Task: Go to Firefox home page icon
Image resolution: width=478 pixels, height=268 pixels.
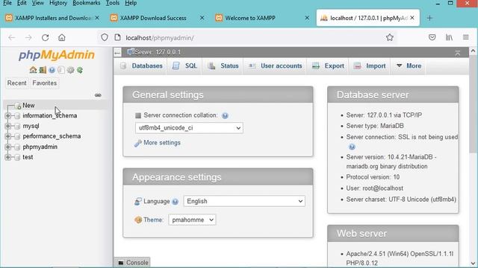Action: coord(62,38)
